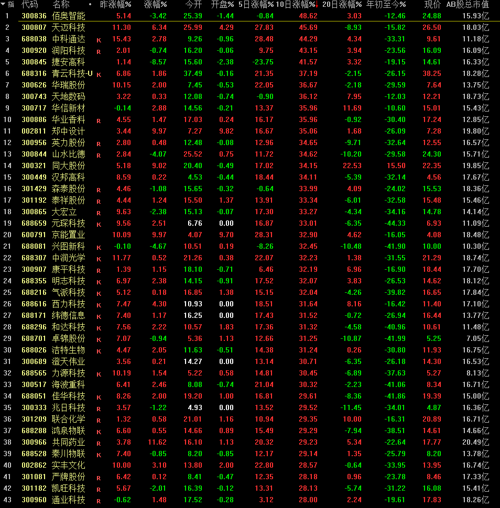
Task: Click the K marker next to 中科通达
Action: 99,40
